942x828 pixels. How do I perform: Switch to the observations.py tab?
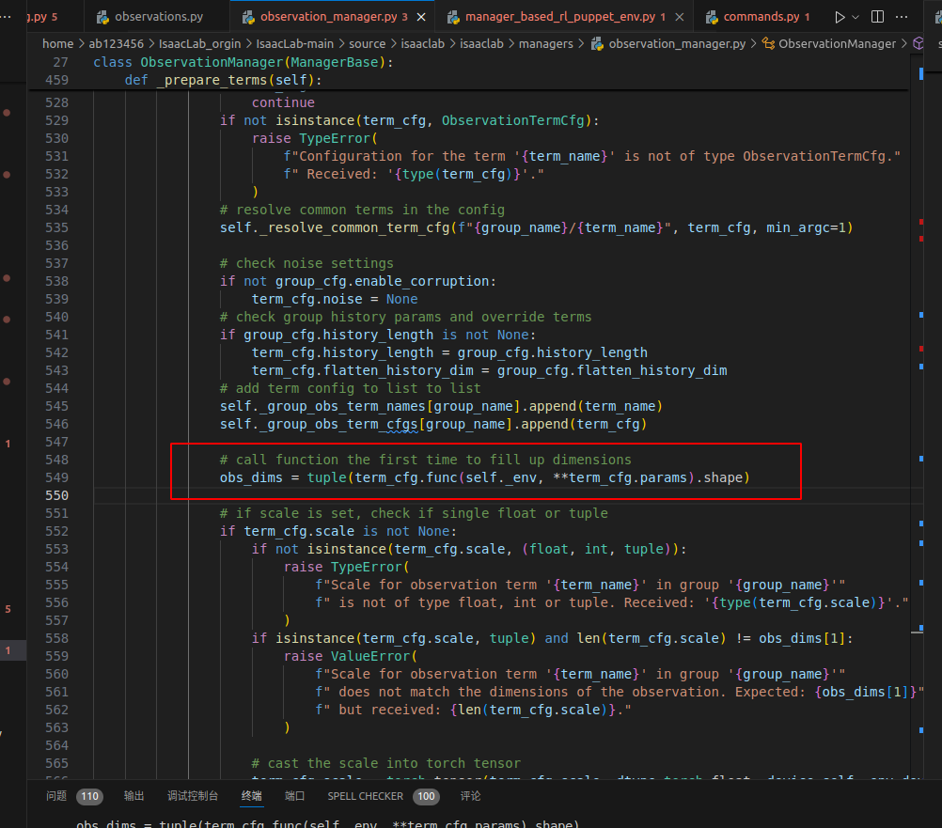pyautogui.click(x=159, y=17)
